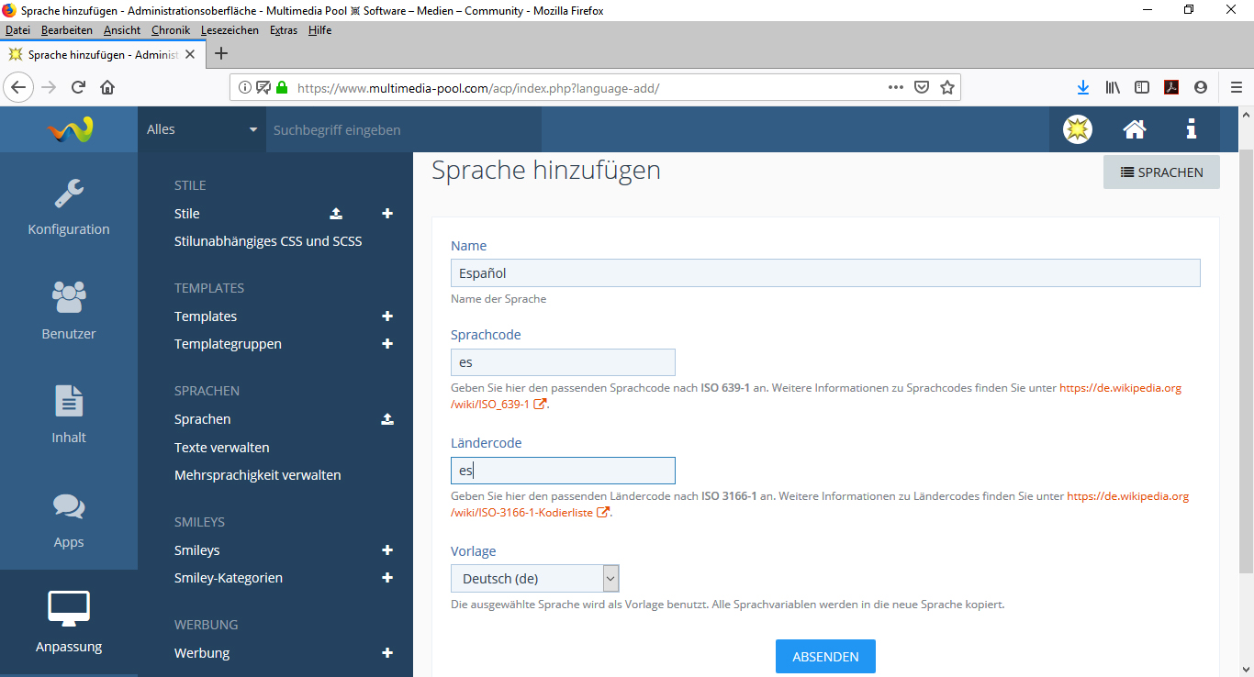
Task: Open the Apps chat bubbles section
Action: (69, 519)
